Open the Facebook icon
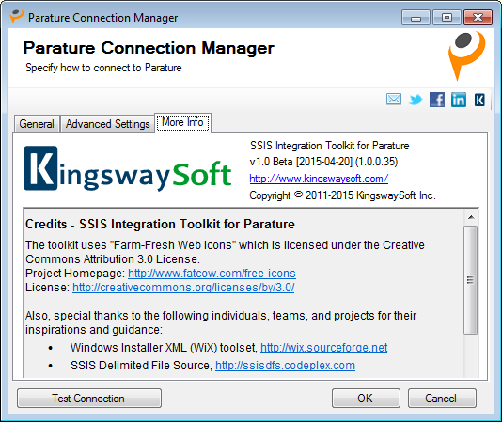 [x=437, y=100]
